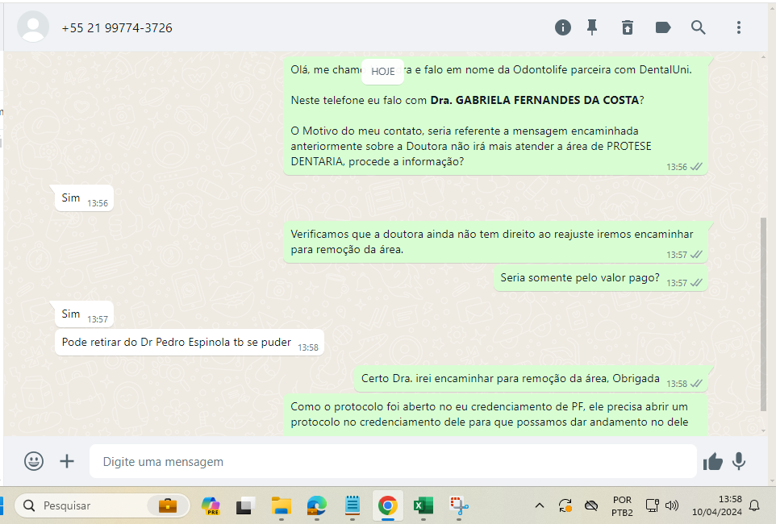Open volume speaker tray icon

point(672,505)
